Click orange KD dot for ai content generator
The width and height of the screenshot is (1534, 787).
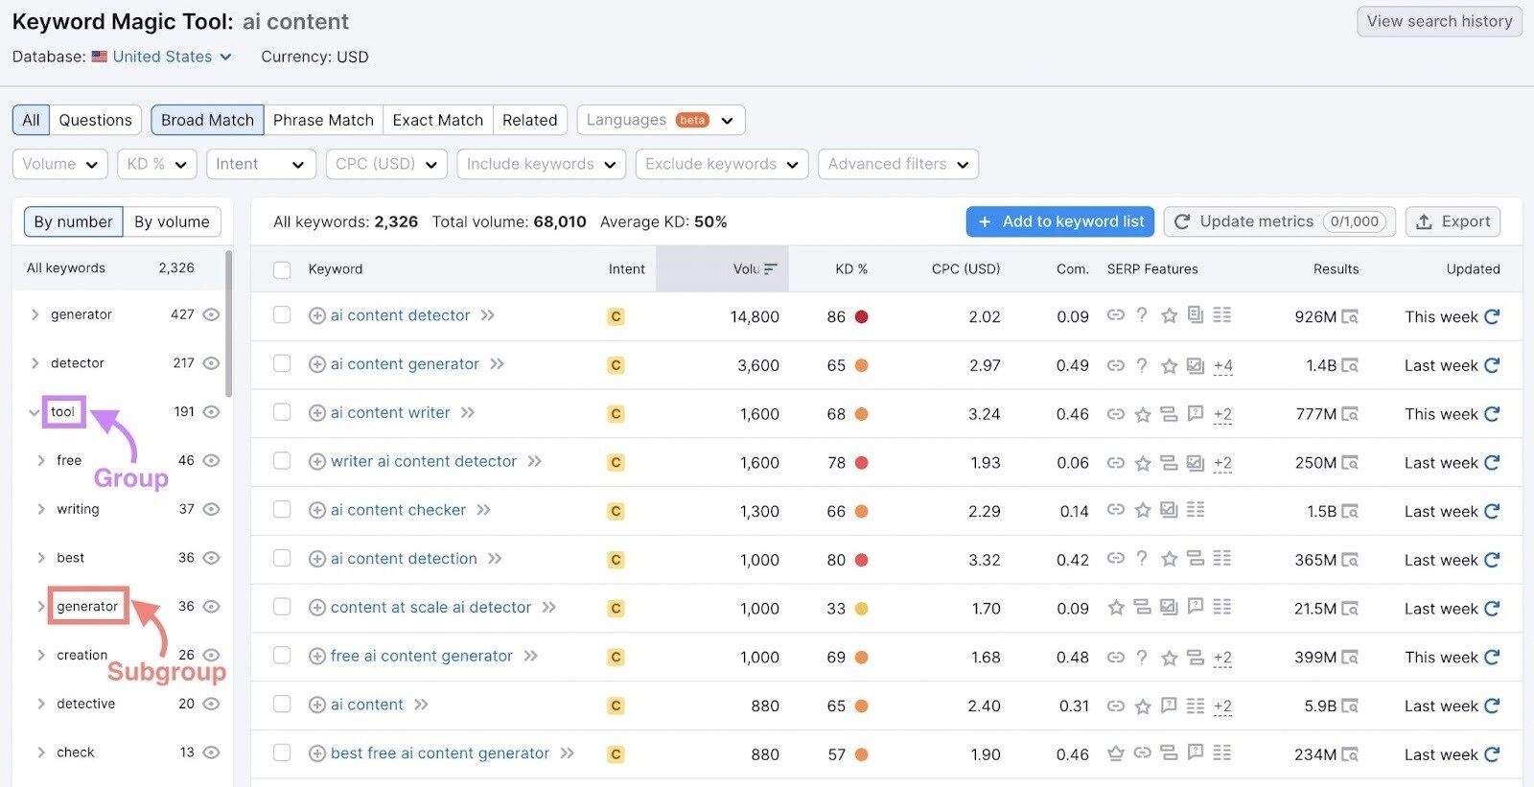pos(861,365)
